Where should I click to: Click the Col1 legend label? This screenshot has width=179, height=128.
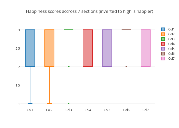[x=171, y=29]
